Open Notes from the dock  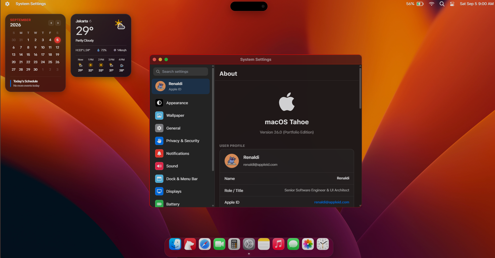pyautogui.click(x=264, y=244)
